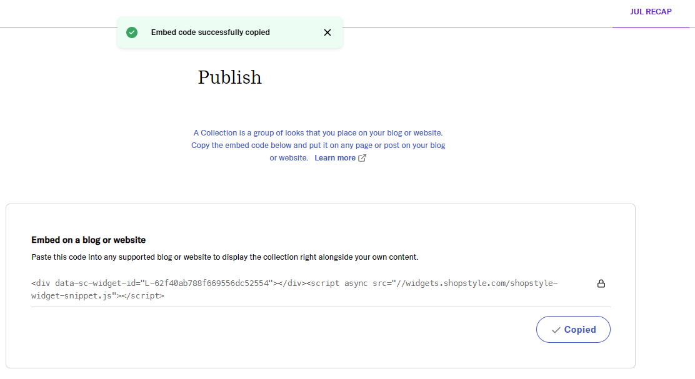Screen dimensions: 695x379
Task: Open the Learn more link
Action: pyautogui.click(x=335, y=158)
